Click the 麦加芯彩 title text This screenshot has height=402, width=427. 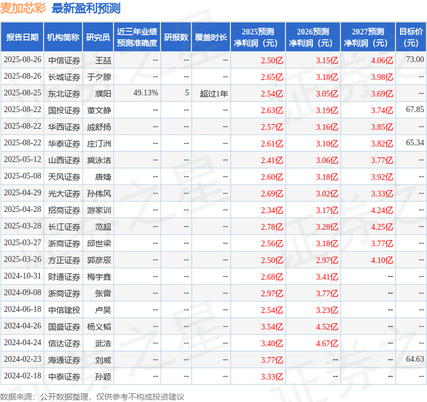(x=23, y=8)
